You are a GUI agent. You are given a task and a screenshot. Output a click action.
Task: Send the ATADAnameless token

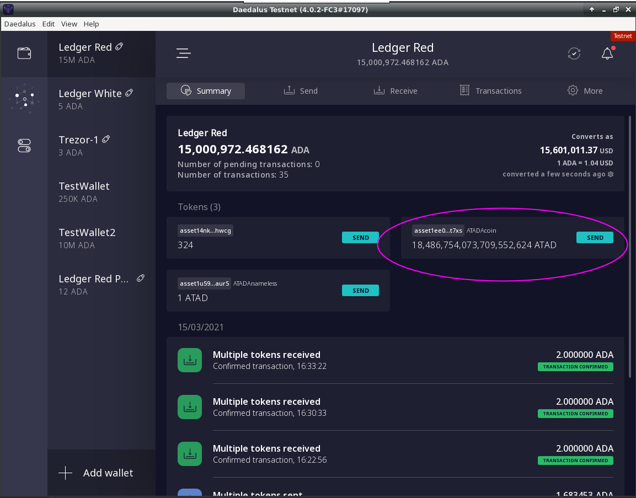360,291
